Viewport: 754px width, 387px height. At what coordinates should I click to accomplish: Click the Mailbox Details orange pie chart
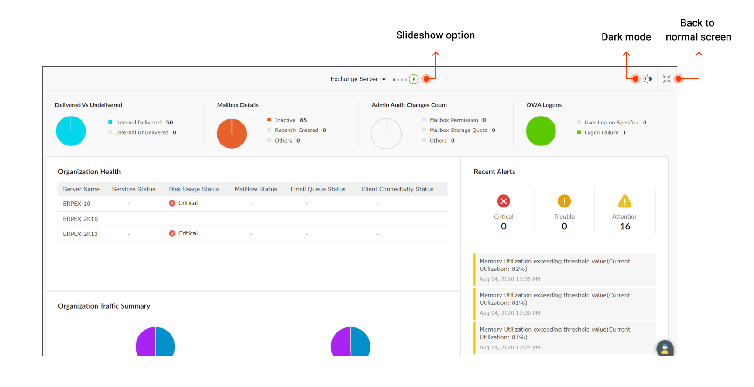click(x=232, y=134)
